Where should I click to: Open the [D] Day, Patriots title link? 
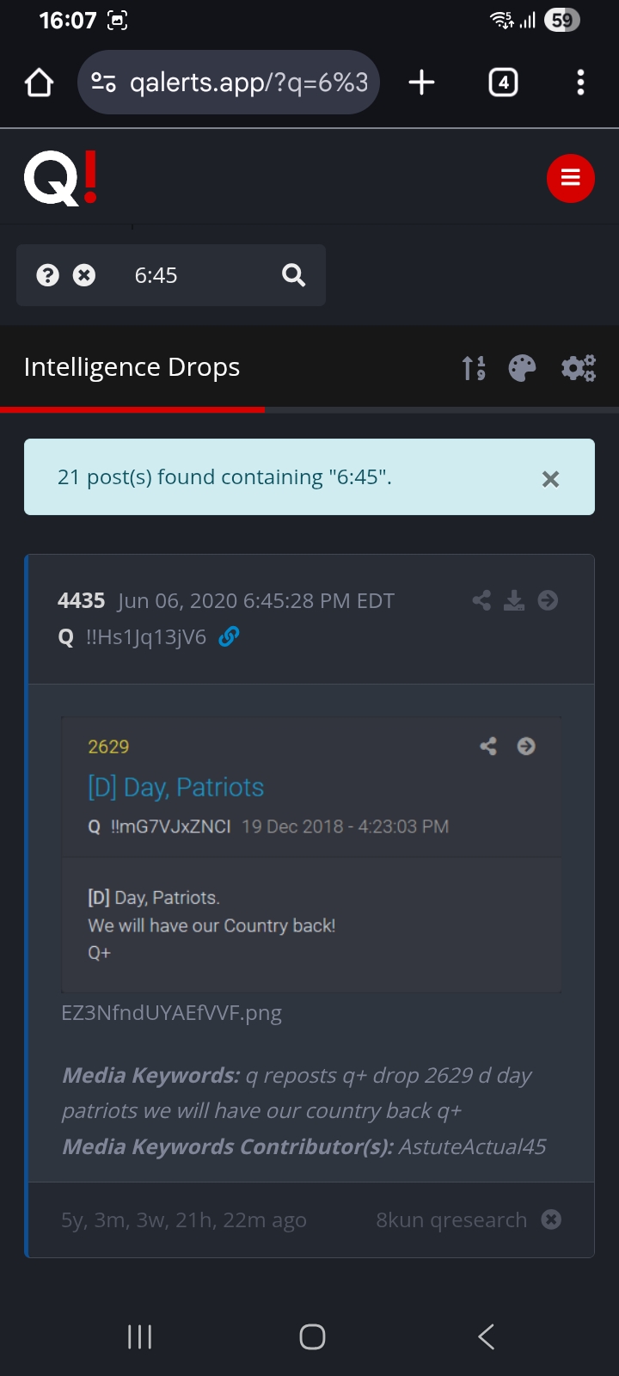(x=175, y=787)
